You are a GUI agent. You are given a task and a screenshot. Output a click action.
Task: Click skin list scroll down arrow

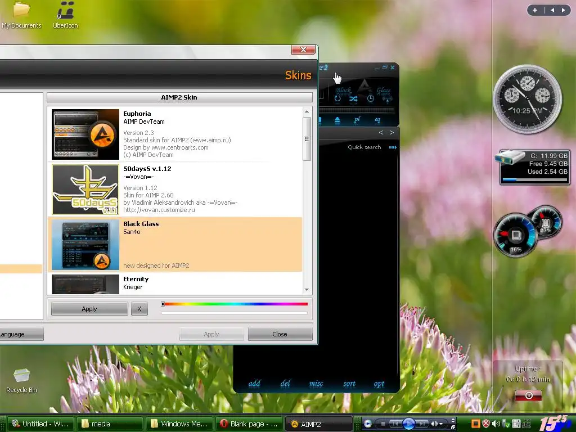(x=307, y=290)
